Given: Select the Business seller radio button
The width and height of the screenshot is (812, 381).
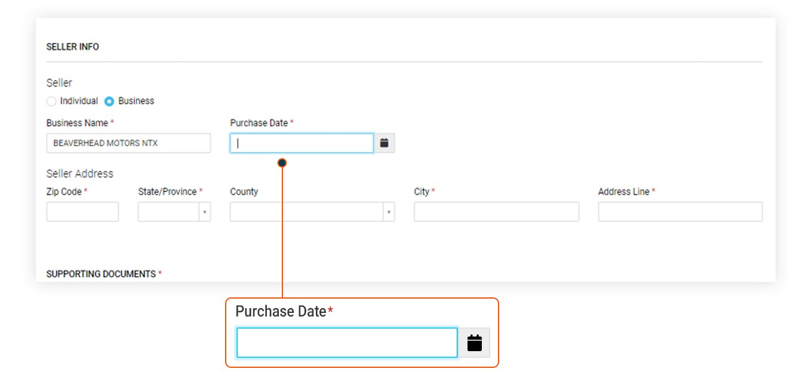Looking at the screenshot, I should pyautogui.click(x=109, y=102).
